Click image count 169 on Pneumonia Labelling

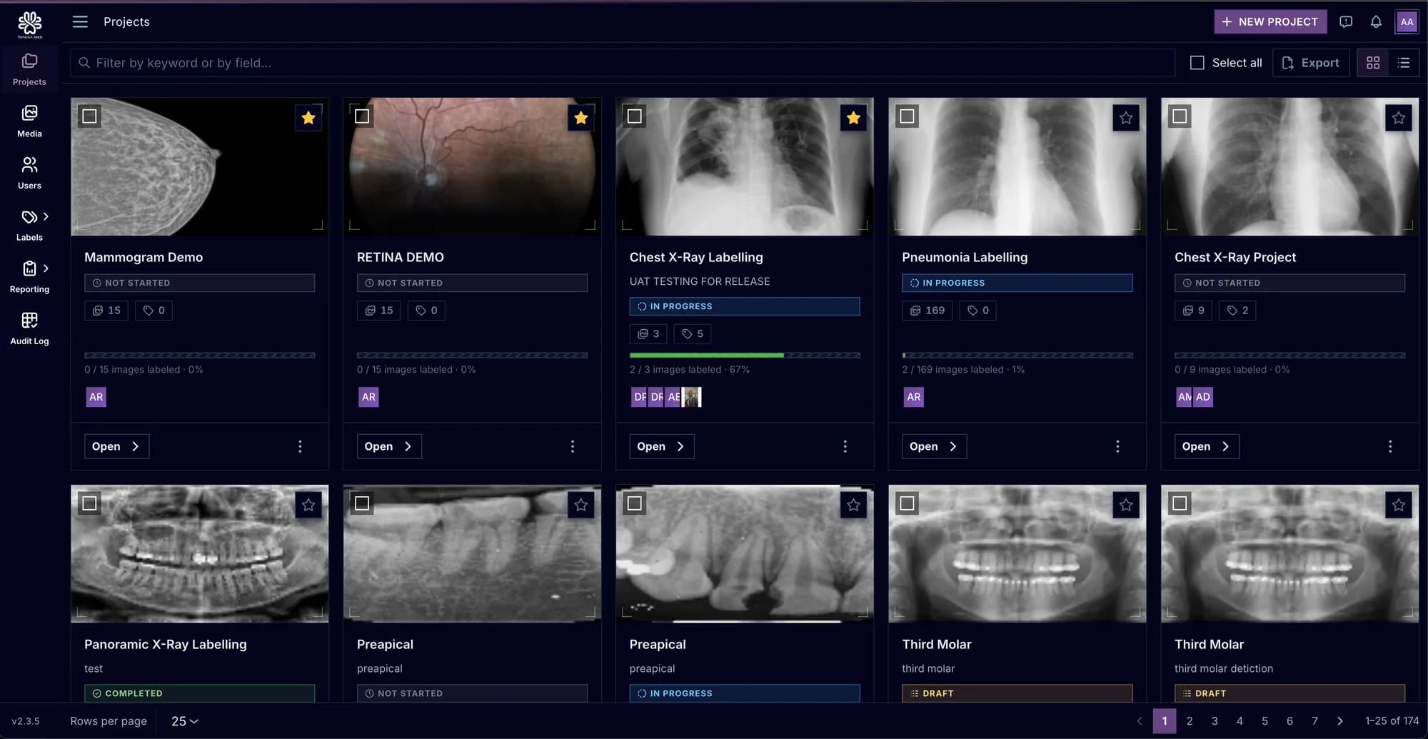pyautogui.click(x=927, y=311)
